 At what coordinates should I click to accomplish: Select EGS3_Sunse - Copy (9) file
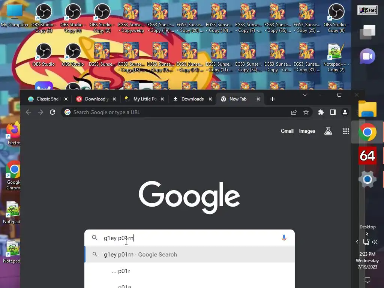[x=160, y=57]
